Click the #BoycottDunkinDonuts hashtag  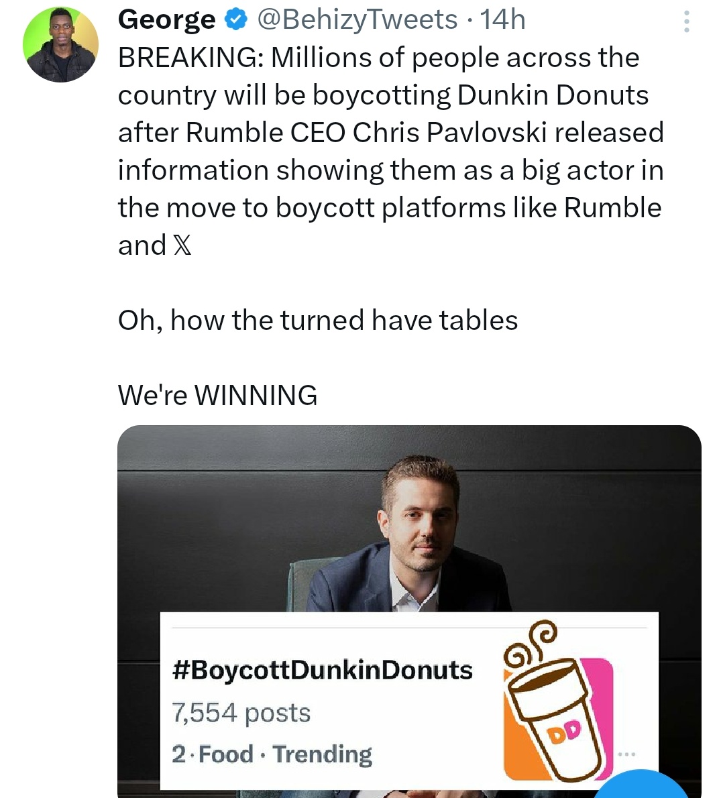(x=322, y=670)
